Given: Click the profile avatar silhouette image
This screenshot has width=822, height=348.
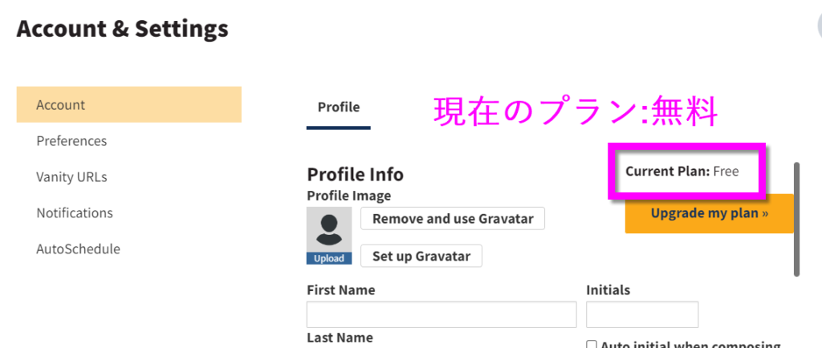Looking at the screenshot, I should point(328,230).
